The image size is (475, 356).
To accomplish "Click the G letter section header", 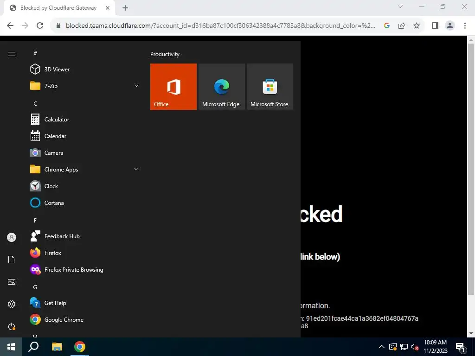I will [35, 287].
